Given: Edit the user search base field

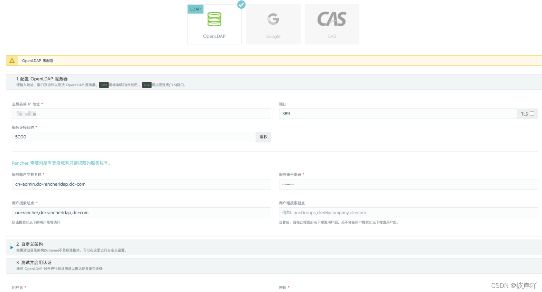Looking at the screenshot, I should [141, 213].
